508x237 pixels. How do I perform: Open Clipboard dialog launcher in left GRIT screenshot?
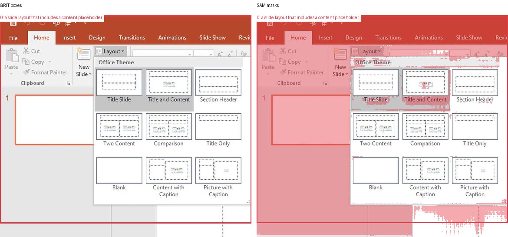pos(68,83)
